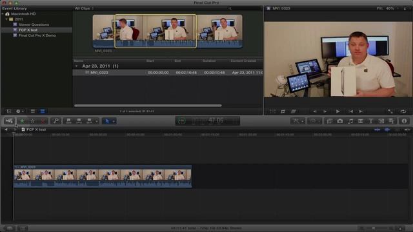Click the Event Browser horizontal scrollbar
The height and width of the screenshot is (232, 413).
click(148, 106)
